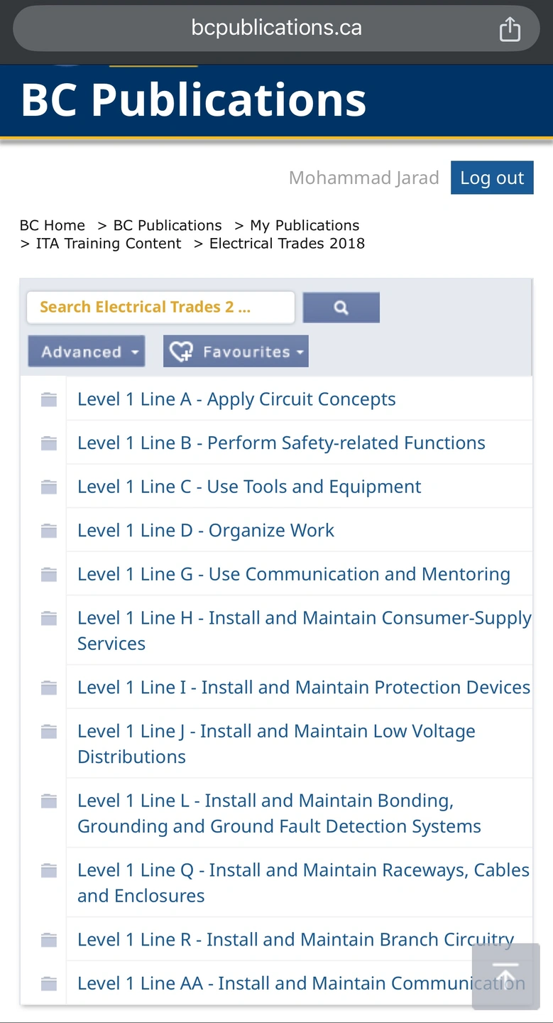The image size is (553, 1023).
Task: Click the magnifying glass search button
Action: coord(341,308)
